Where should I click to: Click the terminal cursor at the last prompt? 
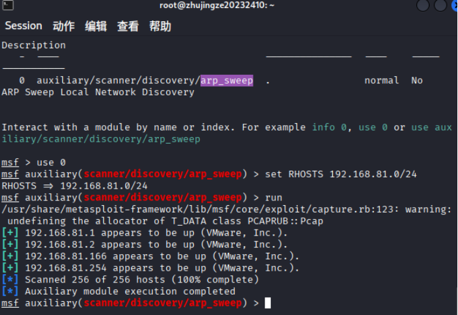tap(268, 302)
